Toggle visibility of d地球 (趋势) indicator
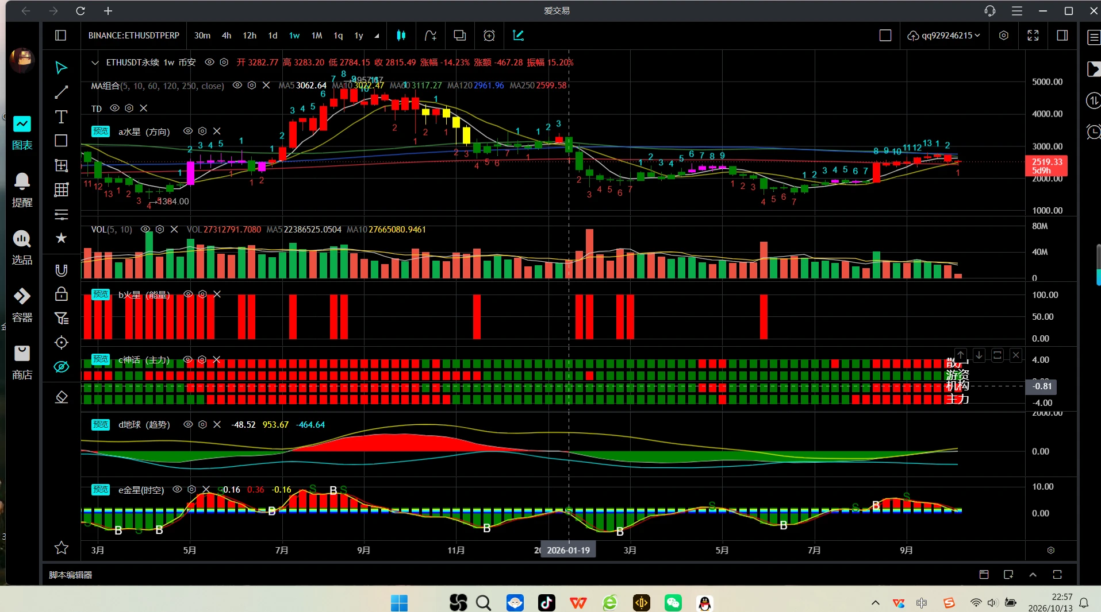 [x=188, y=424]
